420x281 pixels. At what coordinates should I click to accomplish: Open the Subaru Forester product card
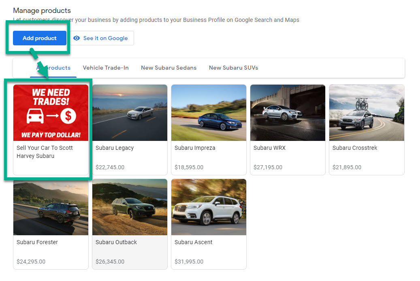pos(51,207)
